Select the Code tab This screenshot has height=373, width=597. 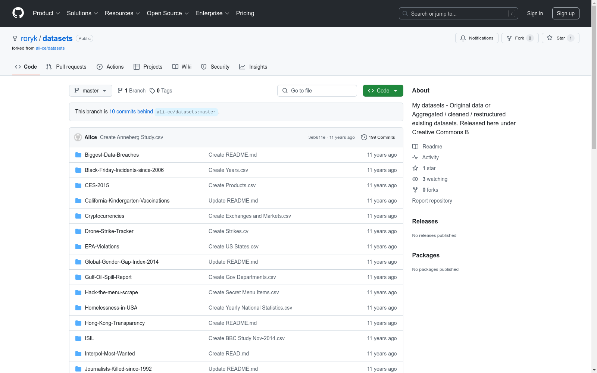click(x=26, y=67)
